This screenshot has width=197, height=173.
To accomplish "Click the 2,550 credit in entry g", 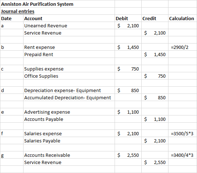I will [155, 162].
